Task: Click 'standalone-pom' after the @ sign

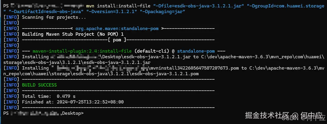Action: 196,51
